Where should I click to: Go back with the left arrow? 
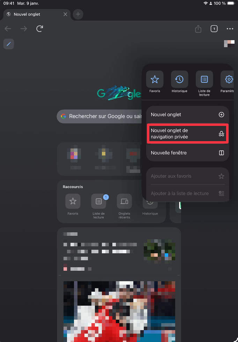(8, 29)
